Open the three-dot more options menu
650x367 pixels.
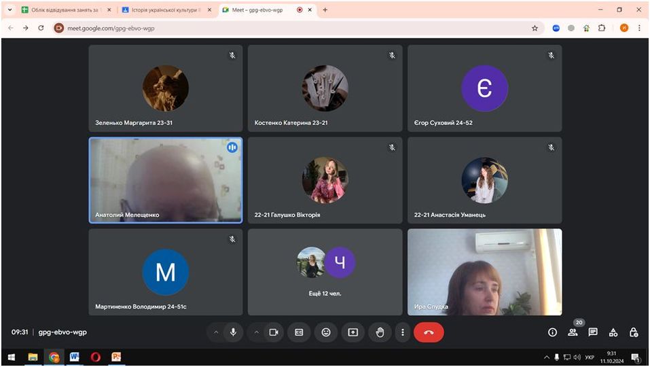click(403, 332)
